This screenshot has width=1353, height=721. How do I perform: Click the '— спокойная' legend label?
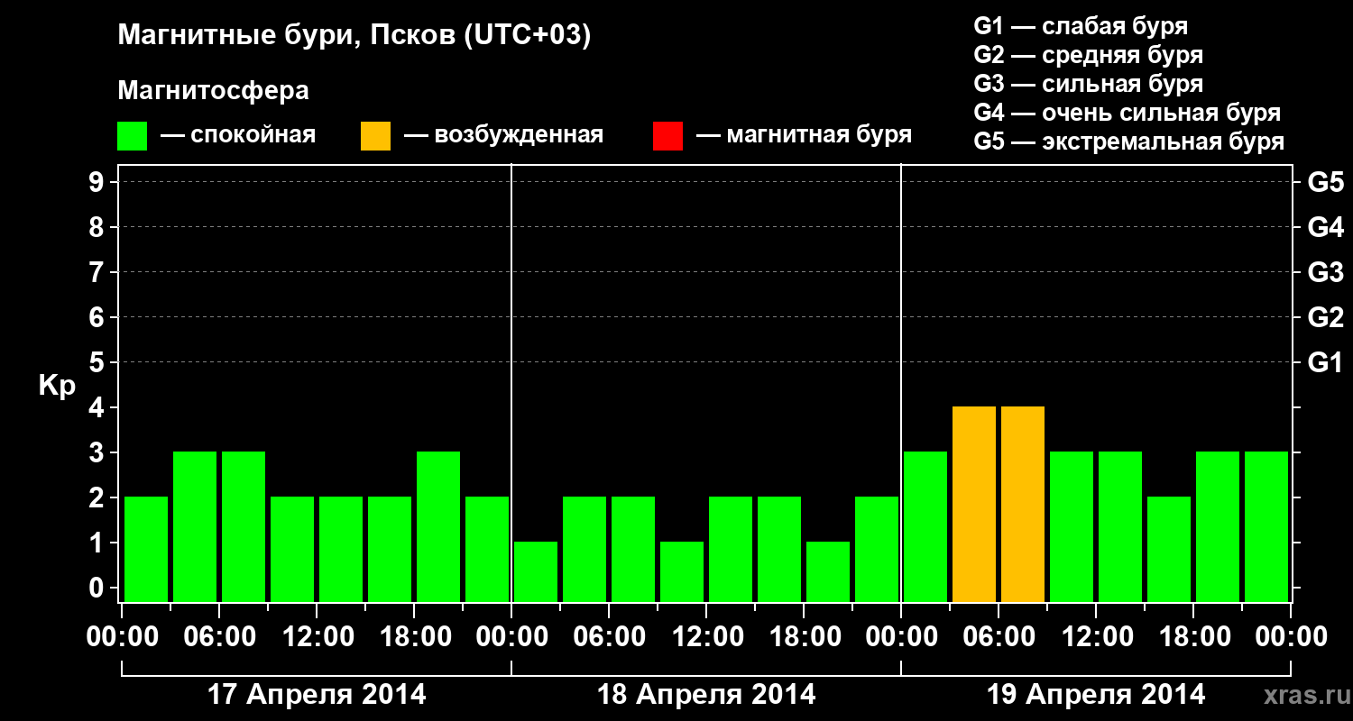click(238, 135)
